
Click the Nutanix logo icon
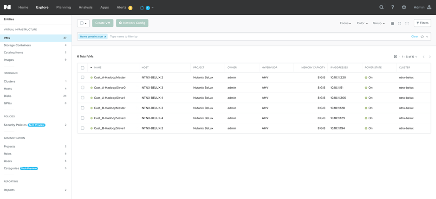7,7
